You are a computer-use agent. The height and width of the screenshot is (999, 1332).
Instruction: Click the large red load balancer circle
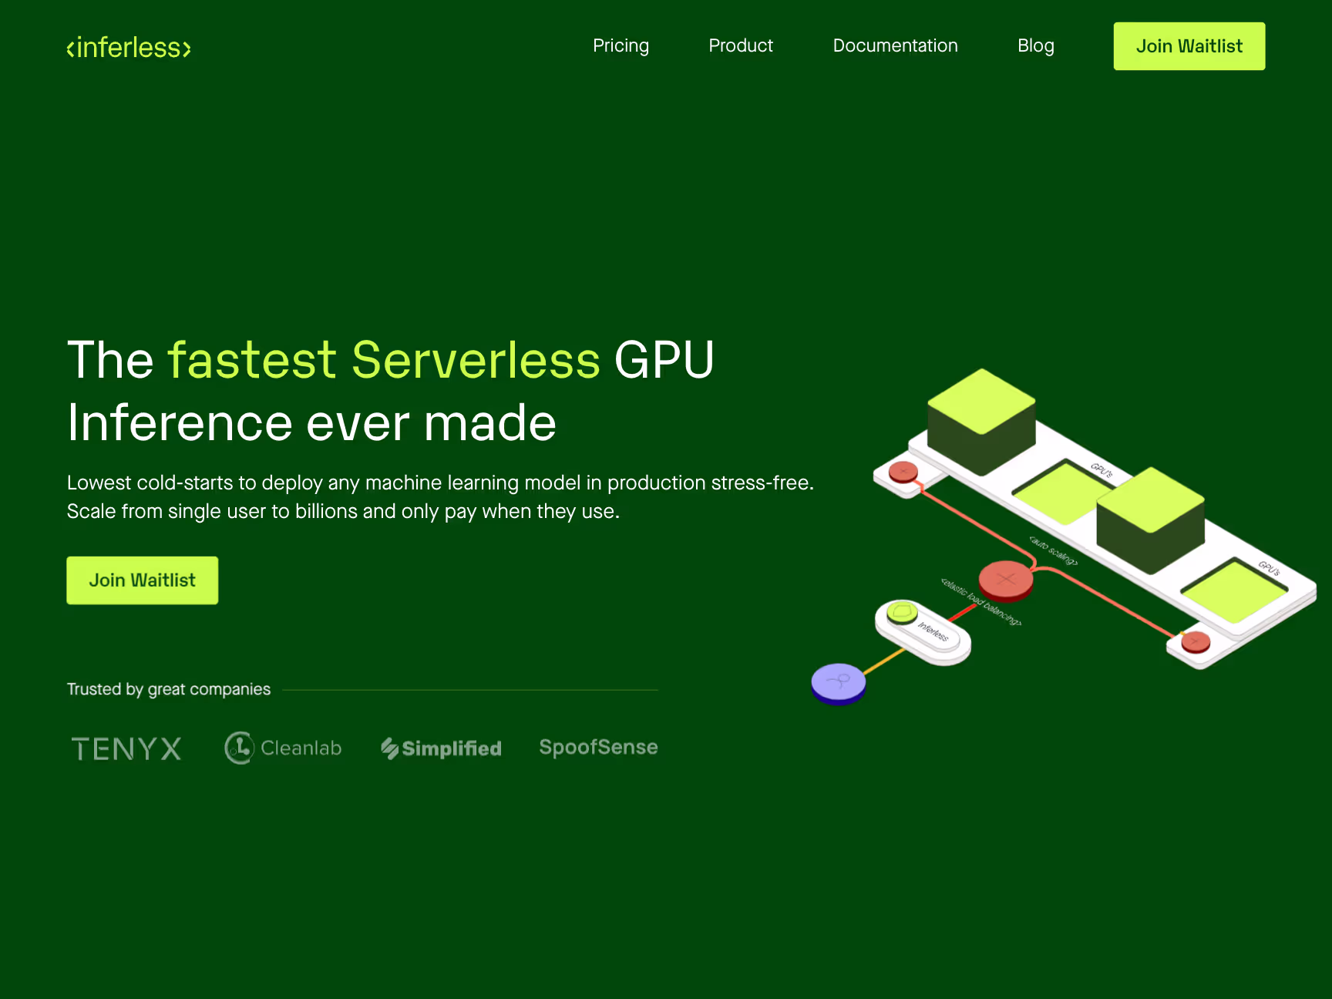1005,579
